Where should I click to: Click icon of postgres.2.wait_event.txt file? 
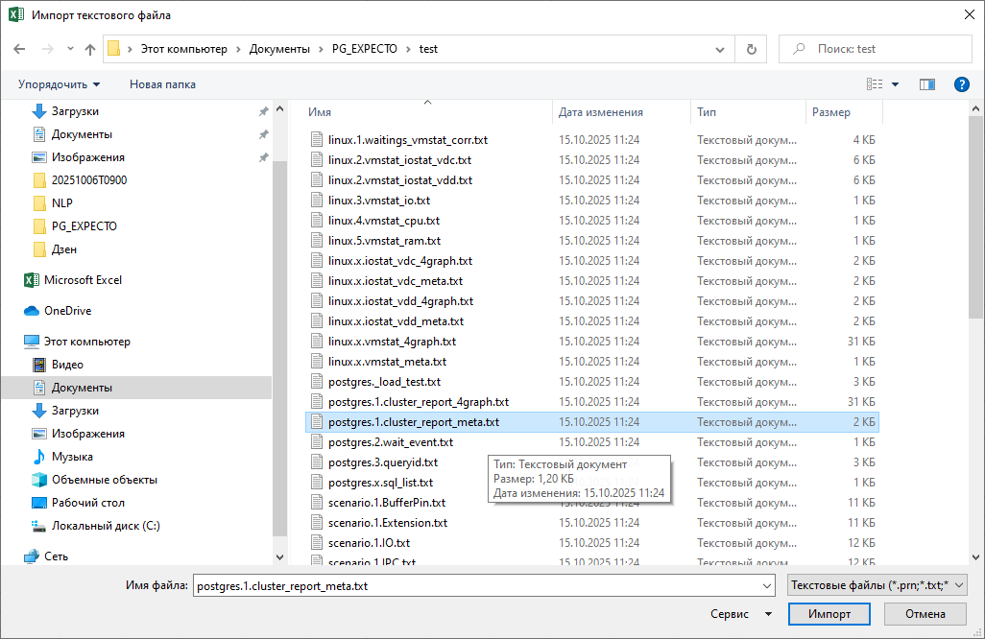coord(317,442)
